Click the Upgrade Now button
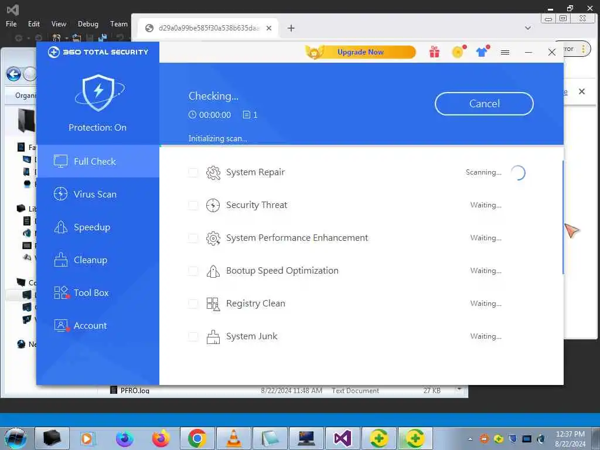The width and height of the screenshot is (600, 450). pyautogui.click(x=360, y=52)
